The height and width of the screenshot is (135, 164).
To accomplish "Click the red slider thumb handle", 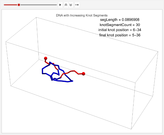I will point(19,5).
